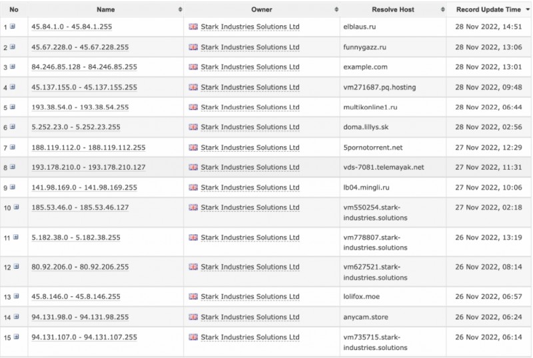This screenshot has height=358, width=533.
Task: Expand row 15 plus icon
Action: coord(15,337)
